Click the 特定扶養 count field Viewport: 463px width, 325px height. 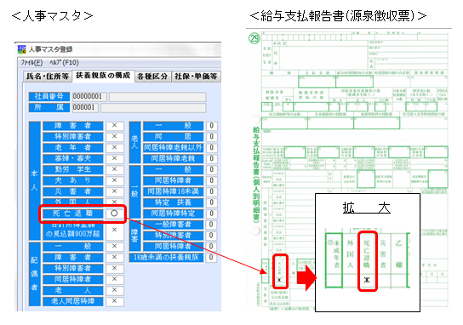[211, 202]
